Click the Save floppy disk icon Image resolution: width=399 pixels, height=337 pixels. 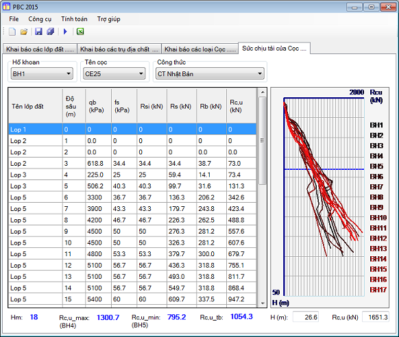pyautogui.click(x=38, y=32)
